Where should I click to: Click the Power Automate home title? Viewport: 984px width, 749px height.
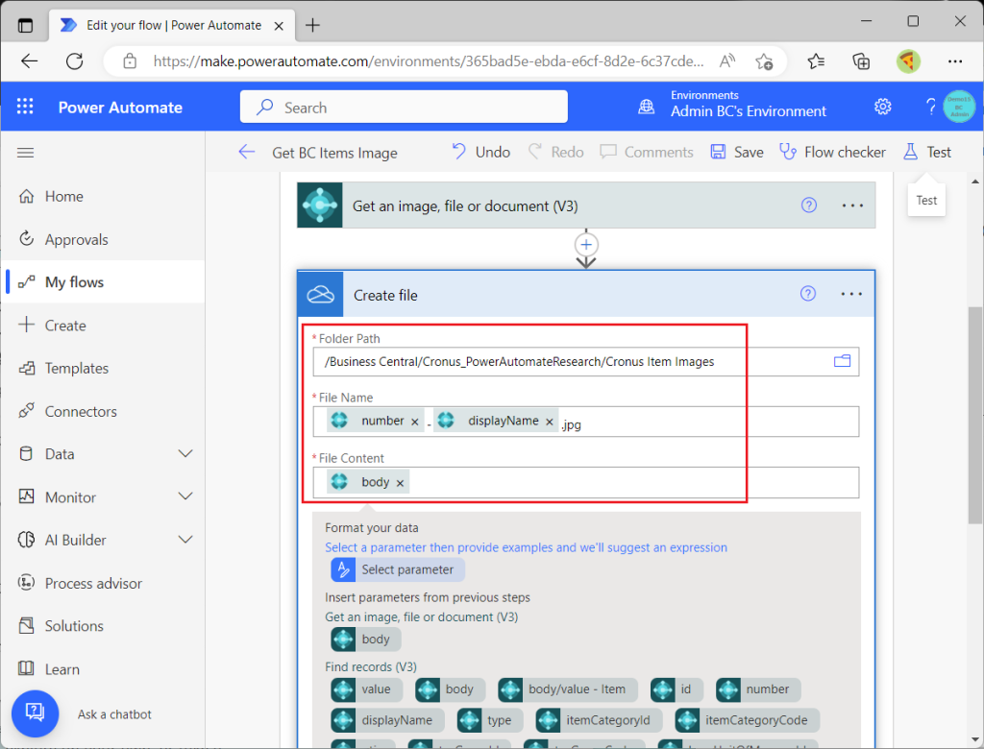(120, 108)
